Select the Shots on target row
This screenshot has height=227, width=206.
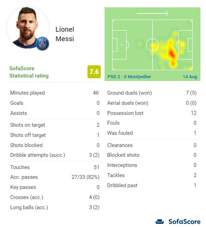click(x=55, y=125)
